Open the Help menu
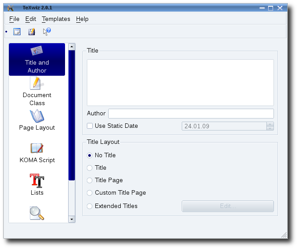Viewport: 298px width, 249px height. point(82,19)
